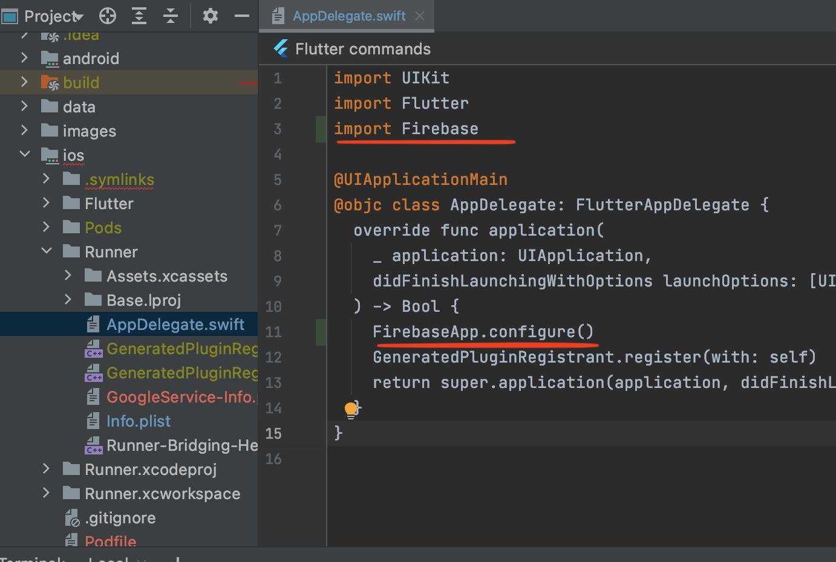Click the @UIApplicationMain annotation
Viewport: 836px width, 562px height.
pos(420,179)
